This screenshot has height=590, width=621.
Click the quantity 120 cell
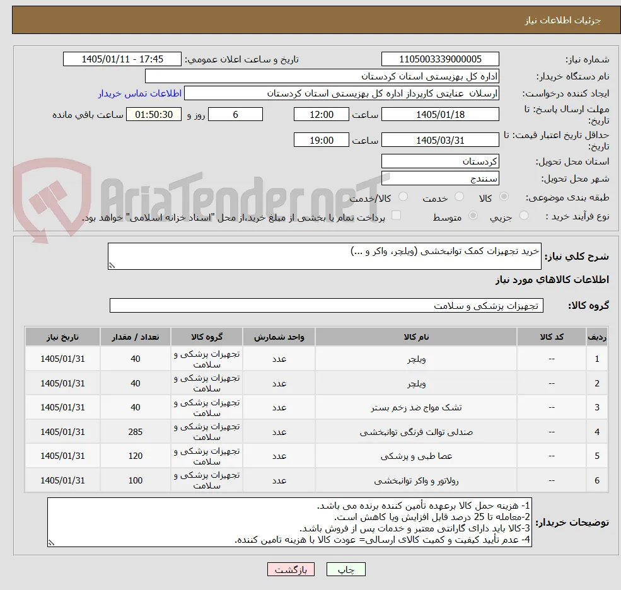(135, 456)
